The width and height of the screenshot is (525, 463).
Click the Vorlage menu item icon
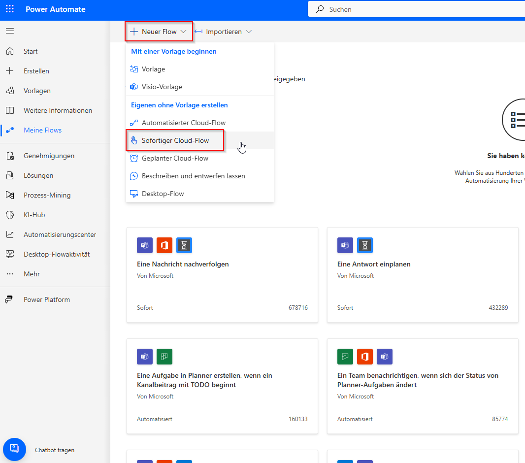click(134, 69)
